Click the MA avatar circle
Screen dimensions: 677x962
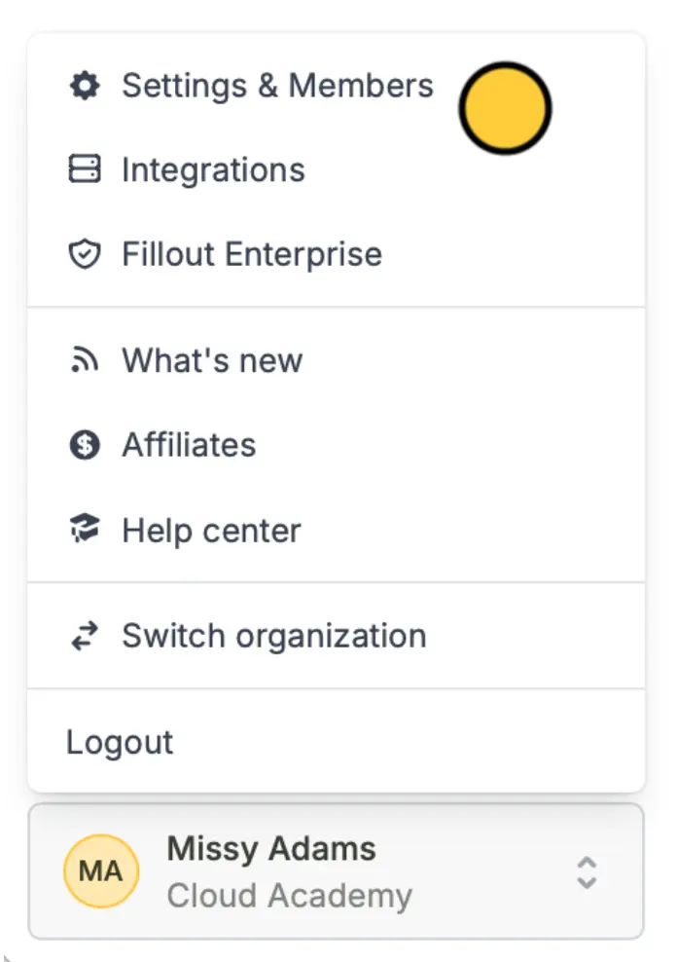coord(101,871)
